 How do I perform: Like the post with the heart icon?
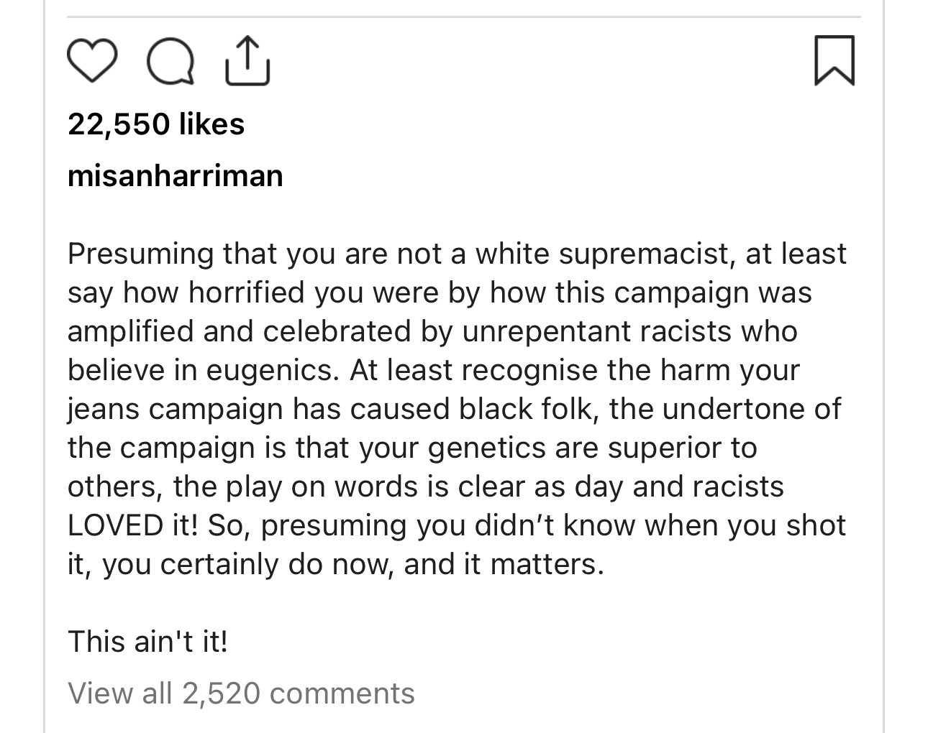91,62
